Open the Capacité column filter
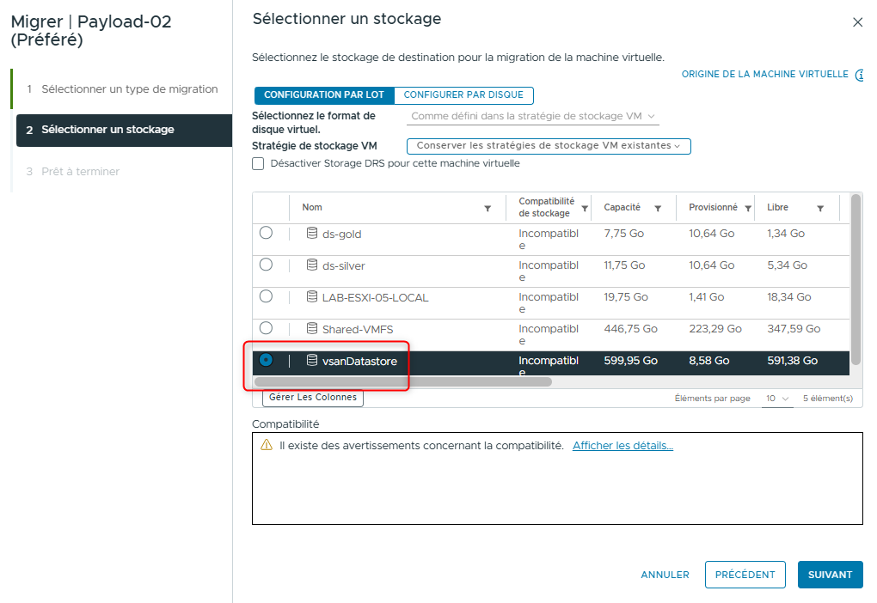 [x=658, y=208]
